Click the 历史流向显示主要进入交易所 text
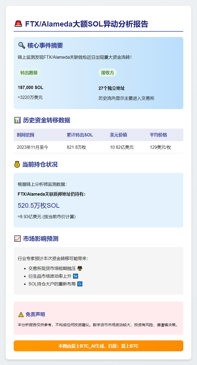Screen dimensions: 197x365 click(x=126, y=98)
